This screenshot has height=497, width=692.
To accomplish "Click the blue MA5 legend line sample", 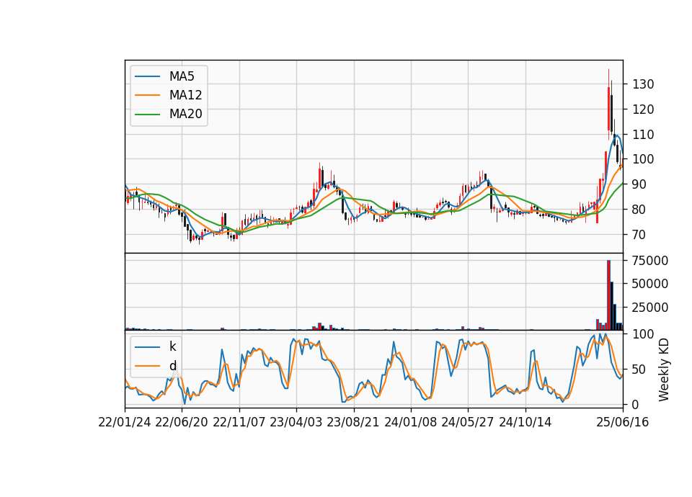I will [147, 77].
